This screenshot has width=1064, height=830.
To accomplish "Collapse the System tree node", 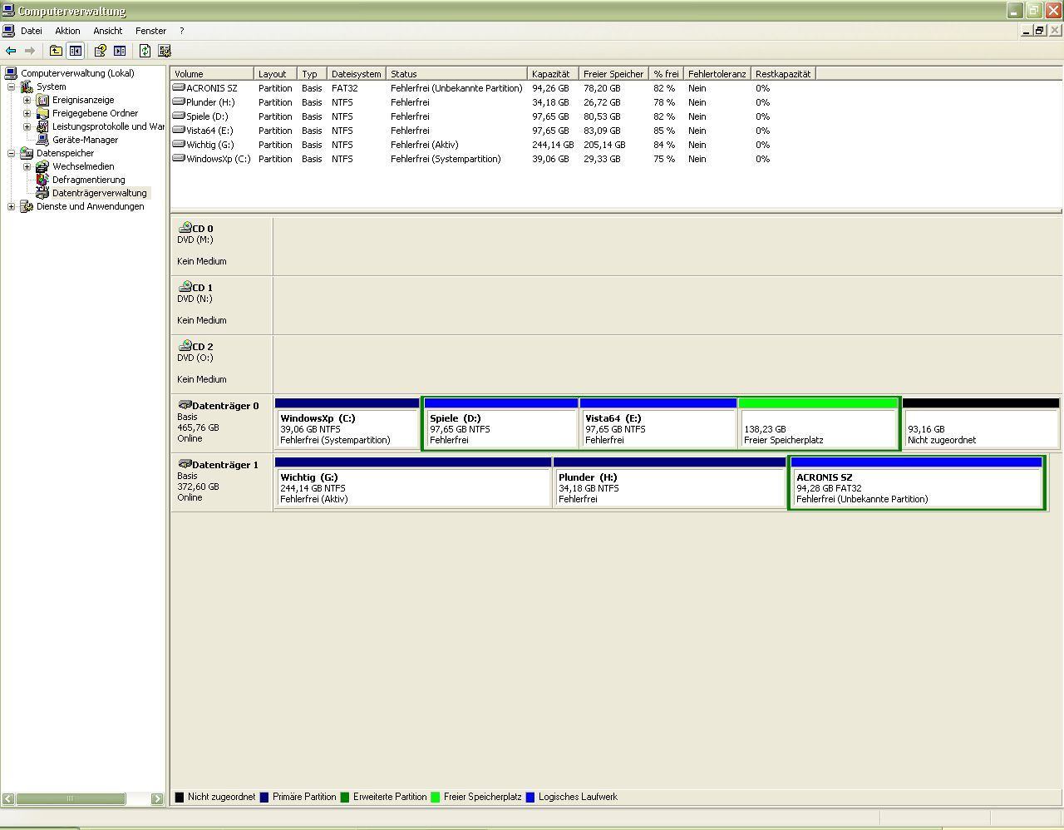I will tap(11, 86).
